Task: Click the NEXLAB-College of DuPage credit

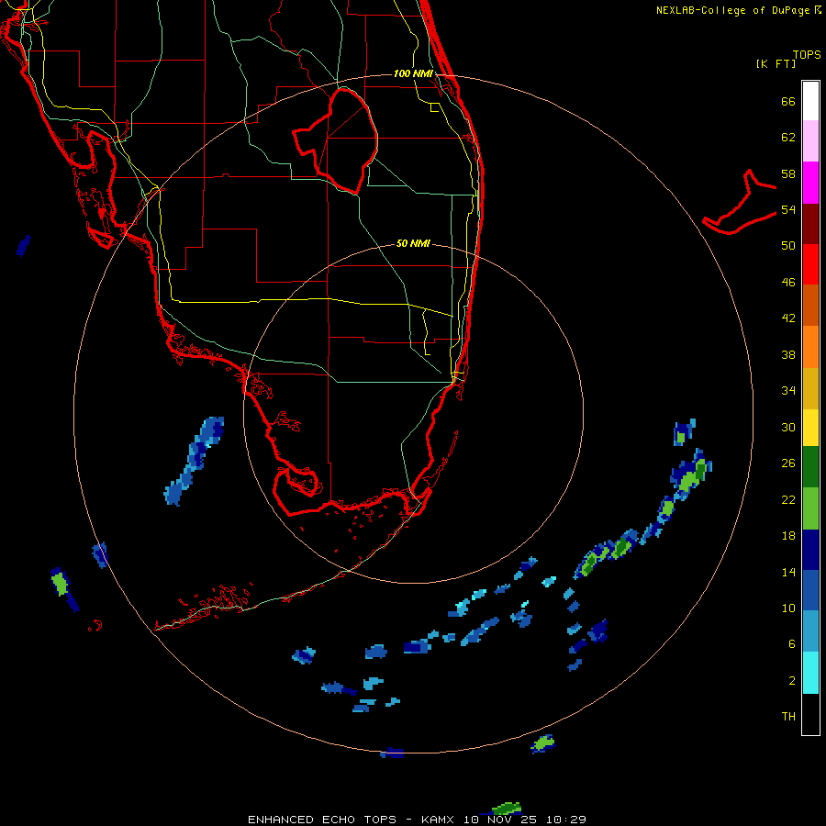Action: tap(739, 10)
